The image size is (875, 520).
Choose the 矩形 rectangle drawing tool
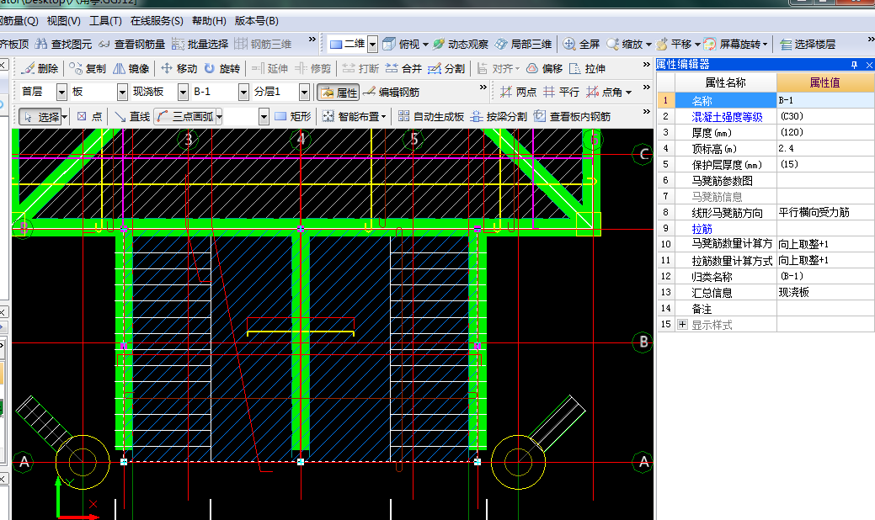click(x=293, y=116)
